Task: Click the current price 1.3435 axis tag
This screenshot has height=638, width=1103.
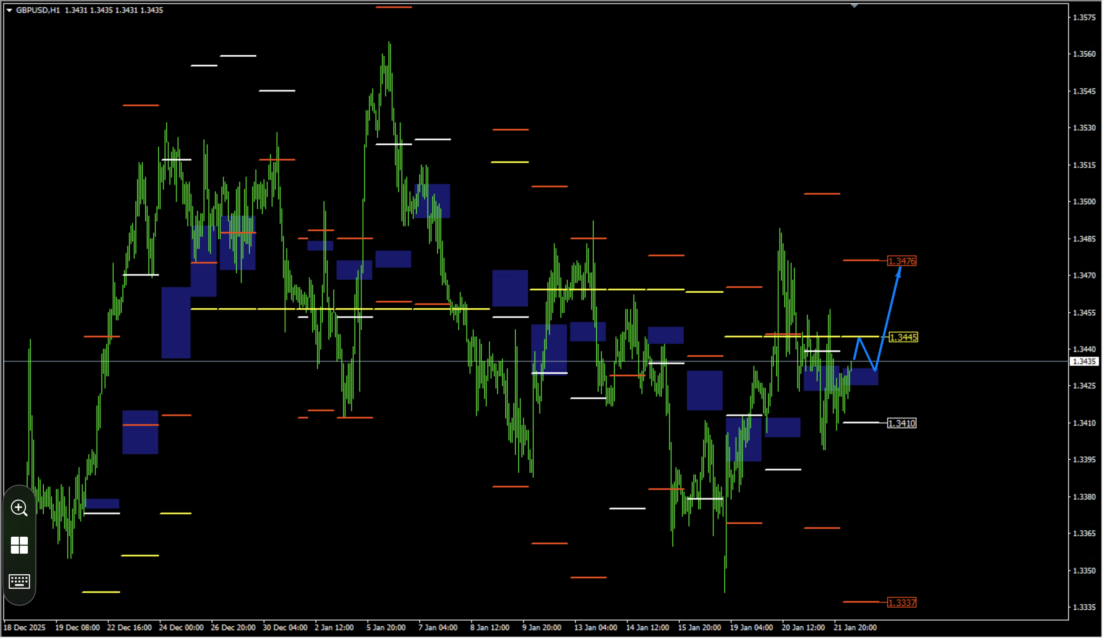Action: 1084,362
